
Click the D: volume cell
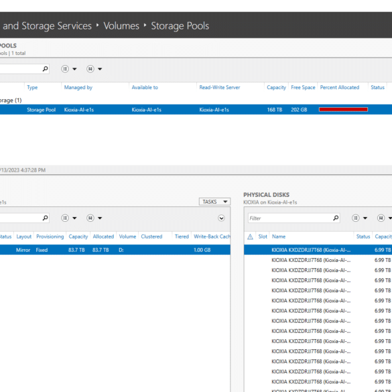pos(121,250)
